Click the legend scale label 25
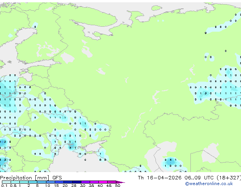 [x=74, y=185]
